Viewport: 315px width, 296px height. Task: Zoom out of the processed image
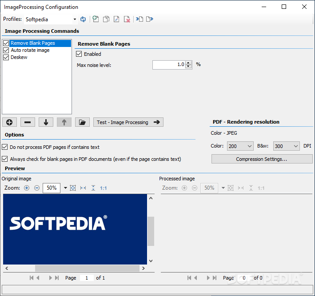195,188
